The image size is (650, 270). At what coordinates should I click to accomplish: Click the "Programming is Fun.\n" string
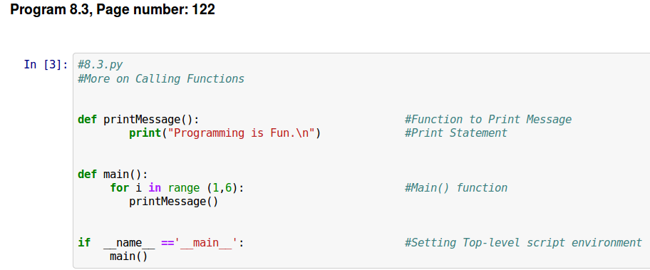coord(242,133)
